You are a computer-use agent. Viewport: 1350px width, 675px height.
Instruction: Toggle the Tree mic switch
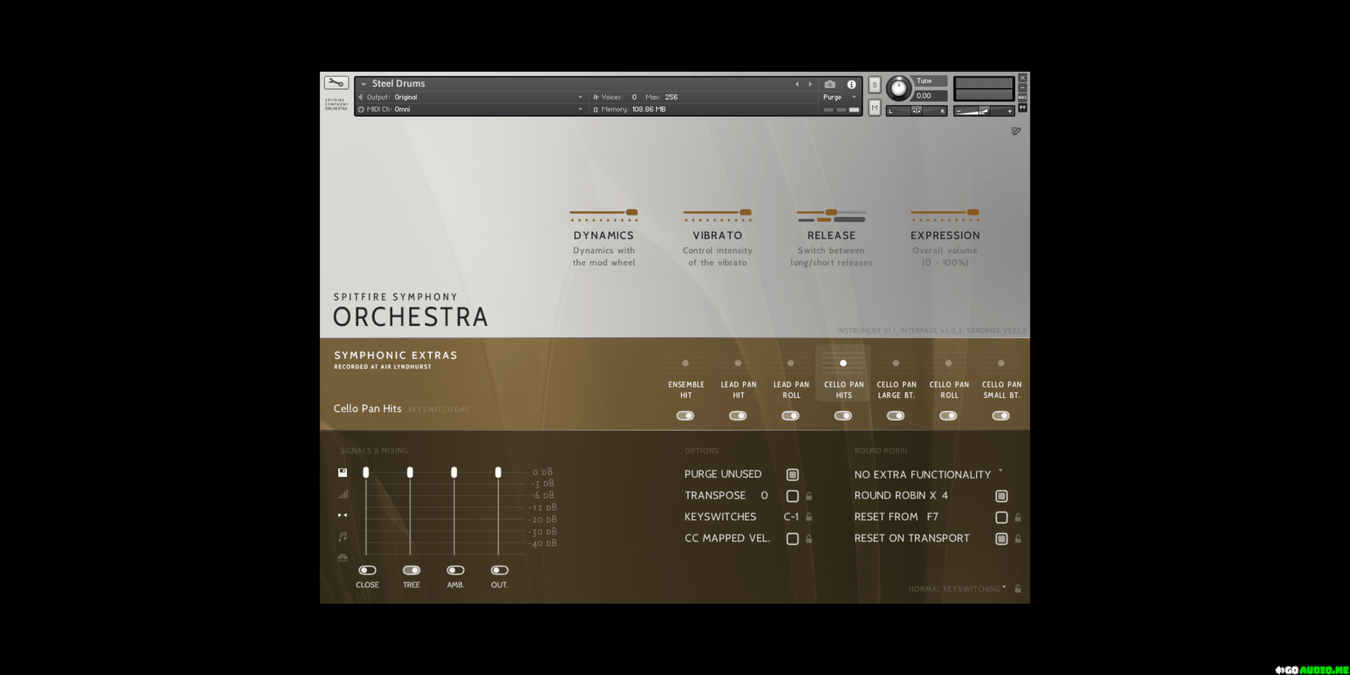(411, 571)
